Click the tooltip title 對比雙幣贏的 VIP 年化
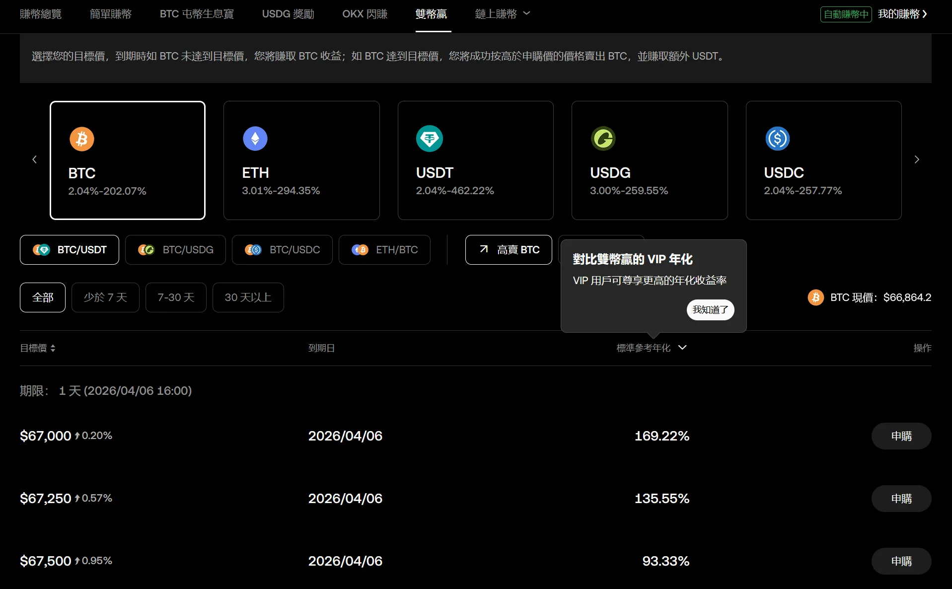Image resolution: width=952 pixels, height=589 pixels. point(633,259)
